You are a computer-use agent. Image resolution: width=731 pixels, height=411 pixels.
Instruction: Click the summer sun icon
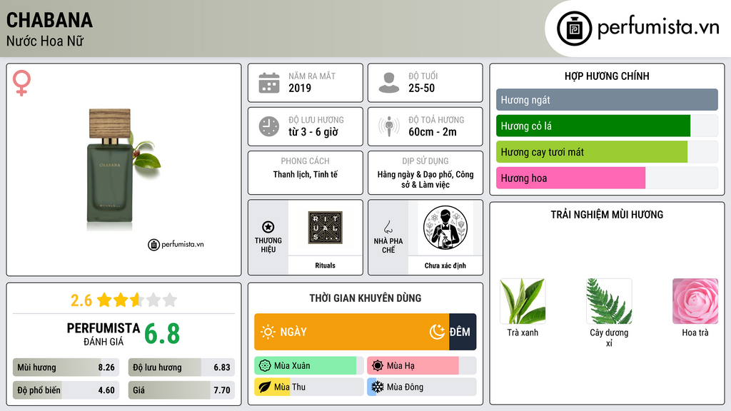(378, 366)
